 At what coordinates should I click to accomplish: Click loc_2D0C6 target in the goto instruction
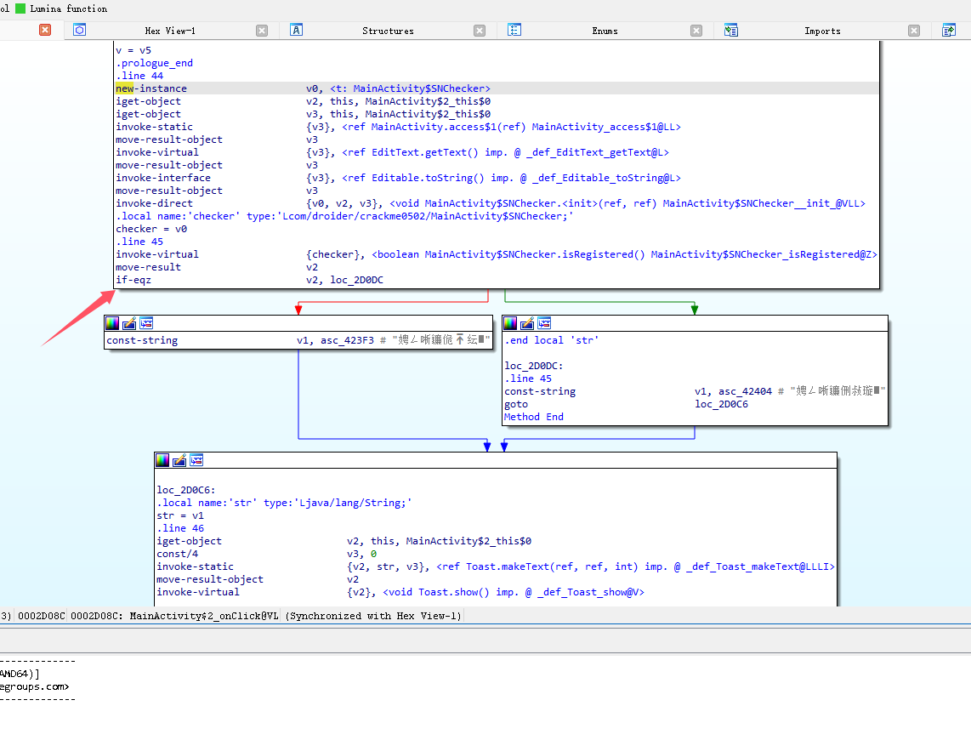coord(723,404)
